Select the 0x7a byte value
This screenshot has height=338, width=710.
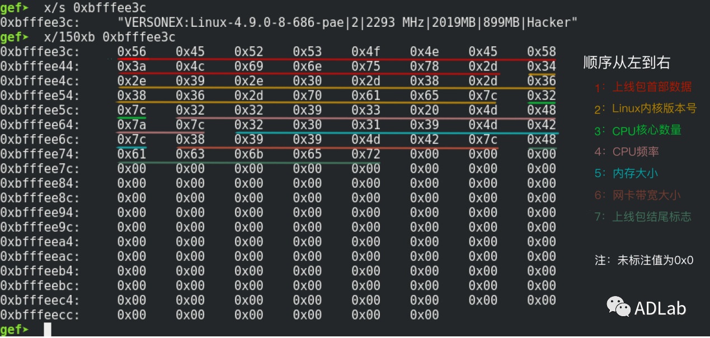click(131, 125)
